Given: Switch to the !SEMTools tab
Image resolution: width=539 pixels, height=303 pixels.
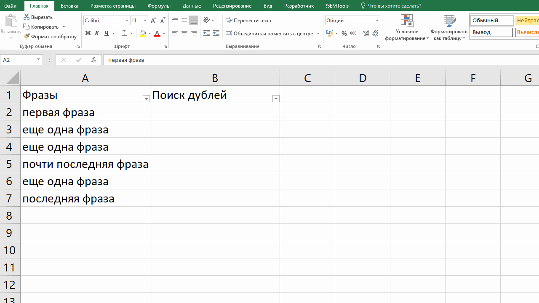Looking at the screenshot, I should coord(337,6).
